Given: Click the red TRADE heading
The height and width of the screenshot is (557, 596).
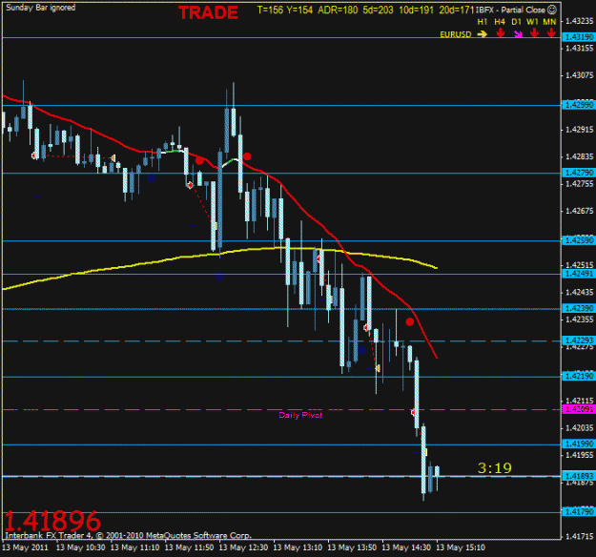Looking at the screenshot, I should pos(208,13).
